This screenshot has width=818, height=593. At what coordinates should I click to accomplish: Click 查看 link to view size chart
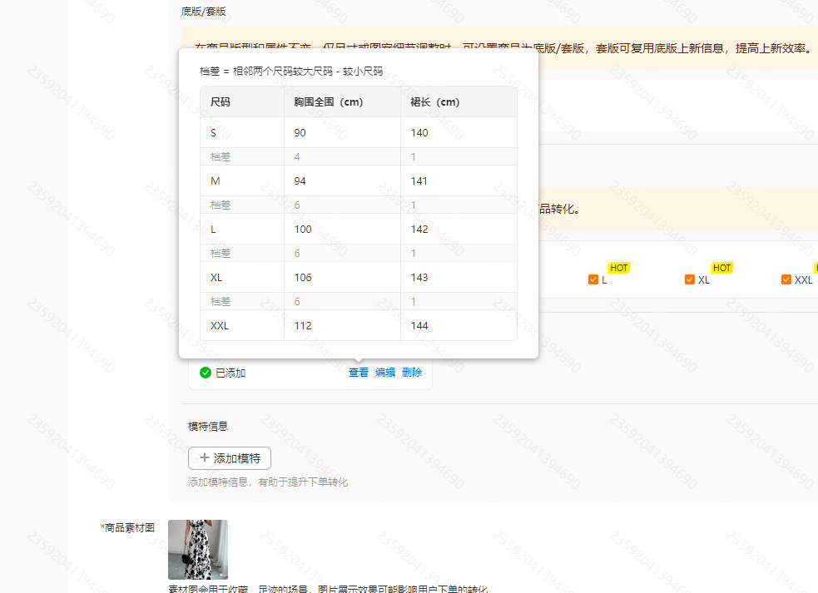coord(359,373)
